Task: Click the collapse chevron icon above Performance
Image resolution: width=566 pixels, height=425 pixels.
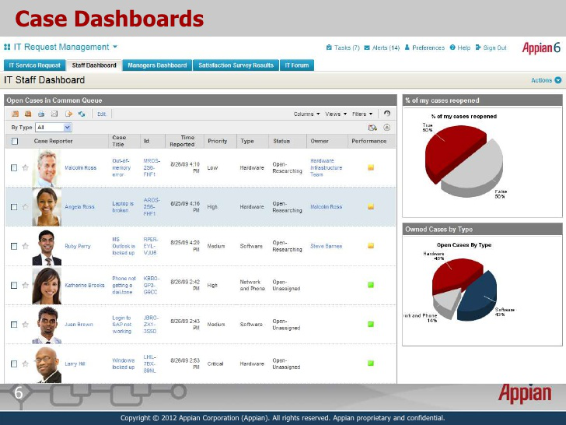Action: pos(386,127)
